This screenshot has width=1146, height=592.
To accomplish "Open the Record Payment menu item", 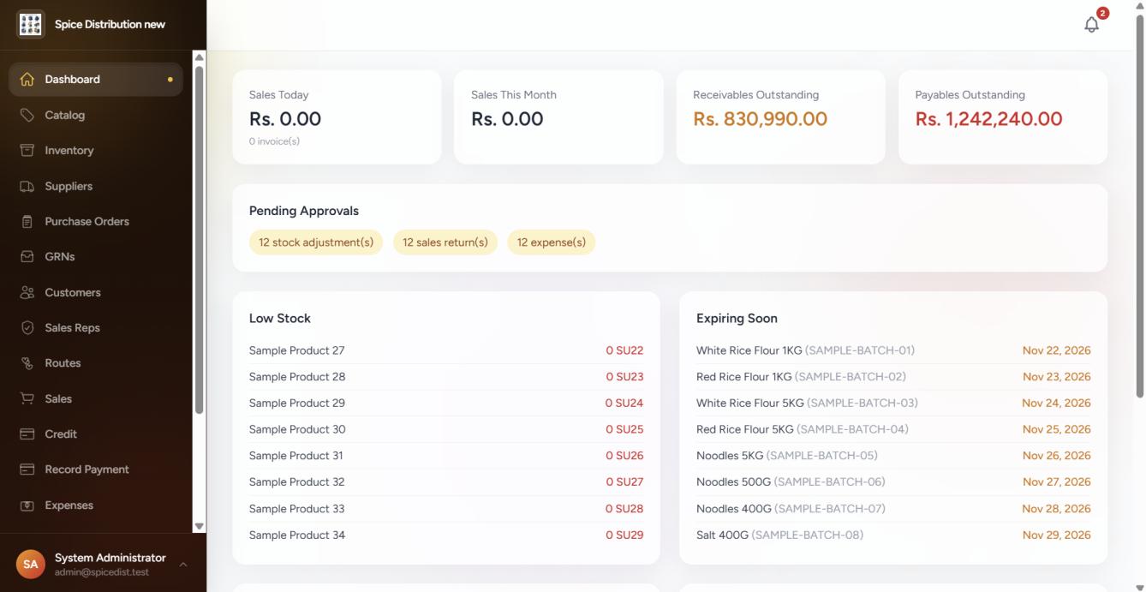I will (96, 469).
